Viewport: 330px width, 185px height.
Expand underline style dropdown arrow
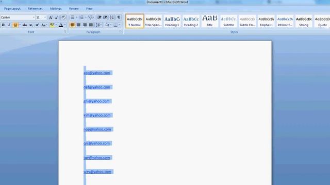pos(20,25)
